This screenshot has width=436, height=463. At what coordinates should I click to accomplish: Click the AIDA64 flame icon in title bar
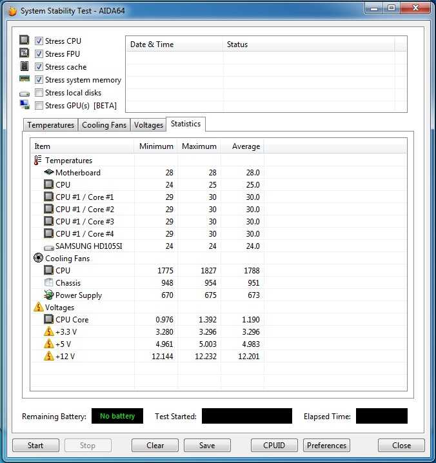point(12,11)
